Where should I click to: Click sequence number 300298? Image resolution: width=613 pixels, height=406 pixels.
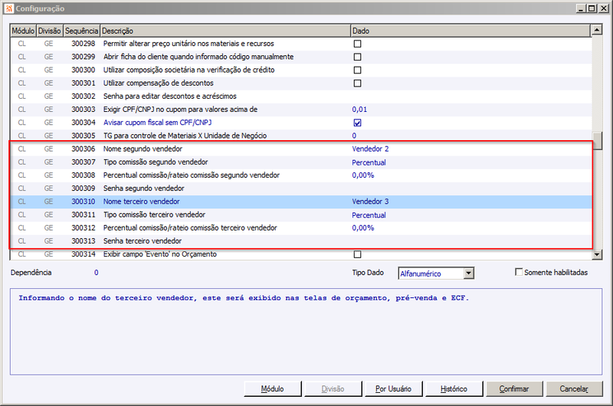84,44
